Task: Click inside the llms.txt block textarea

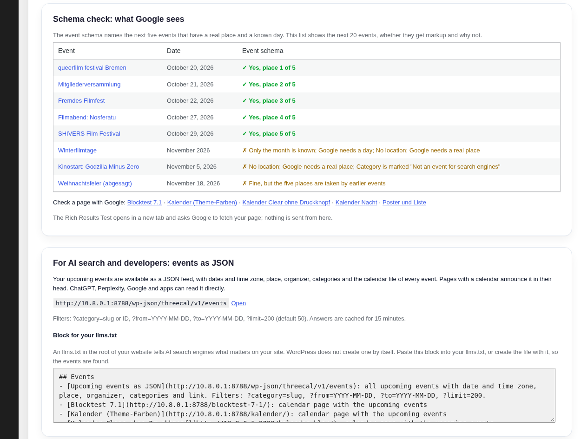Action: coord(304,395)
